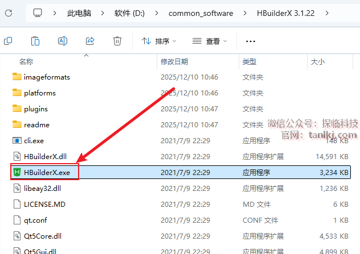
Task: Click imageformats date 2025/12/10 10:46
Action: click(x=190, y=77)
